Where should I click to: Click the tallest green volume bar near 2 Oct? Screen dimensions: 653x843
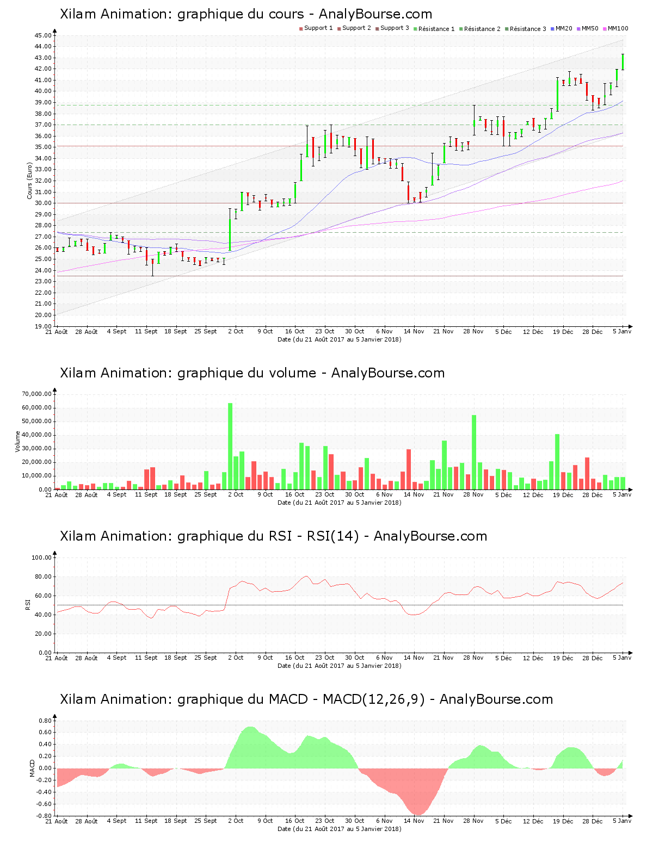[x=230, y=446]
